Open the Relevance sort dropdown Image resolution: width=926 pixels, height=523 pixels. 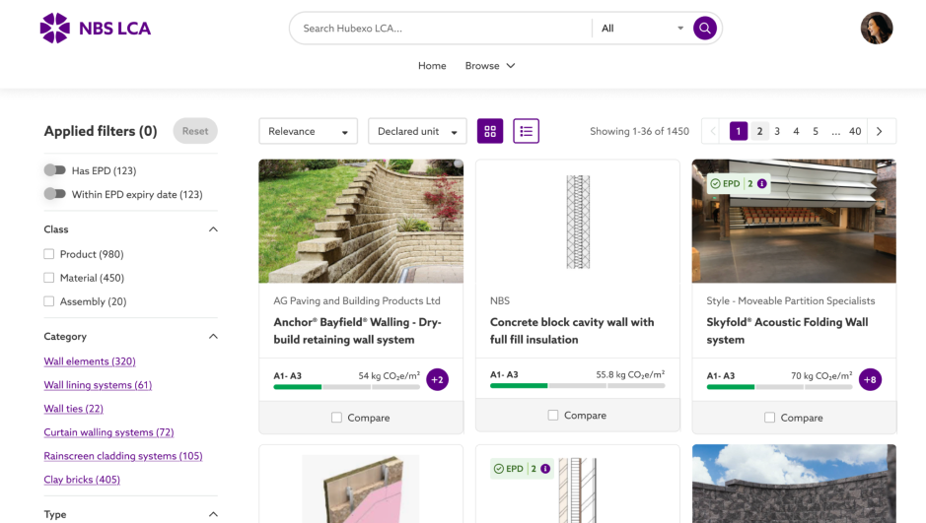pyautogui.click(x=309, y=131)
